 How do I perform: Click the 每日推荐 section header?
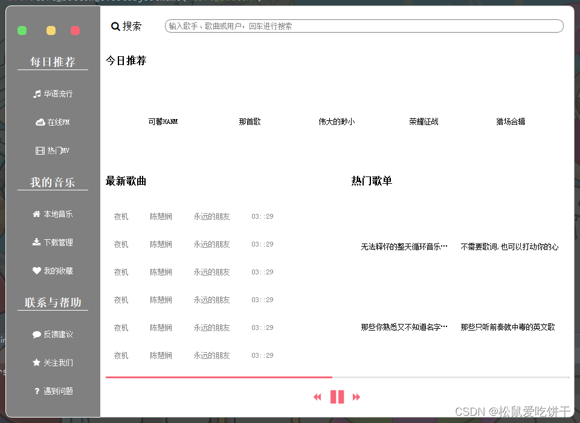point(53,62)
